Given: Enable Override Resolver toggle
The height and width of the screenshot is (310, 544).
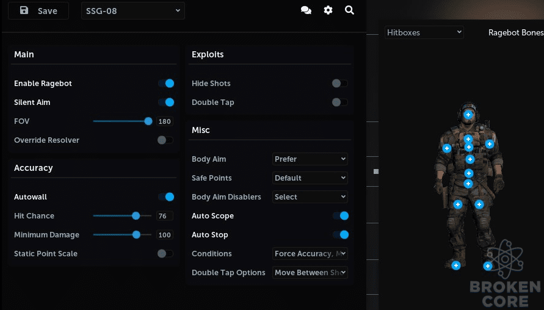Looking at the screenshot, I should [165, 140].
